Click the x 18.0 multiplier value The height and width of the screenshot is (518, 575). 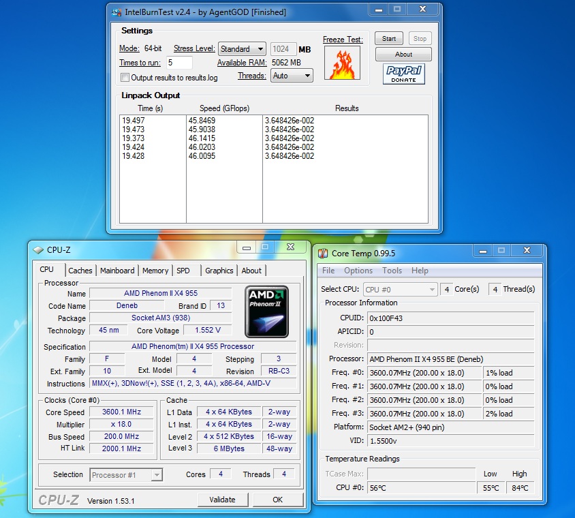click(121, 424)
